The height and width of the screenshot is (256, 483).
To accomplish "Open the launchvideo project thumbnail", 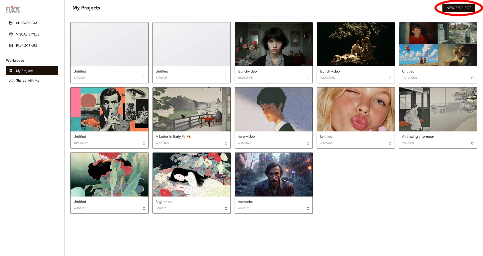I will pos(273,44).
